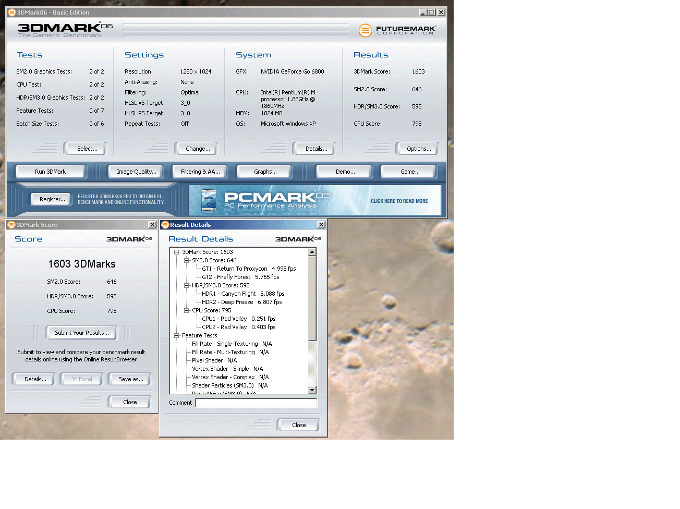This screenshot has width=680, height=509.
Task: Click the results tree scrollbar thumb
Action: click(x=312, y=298)
